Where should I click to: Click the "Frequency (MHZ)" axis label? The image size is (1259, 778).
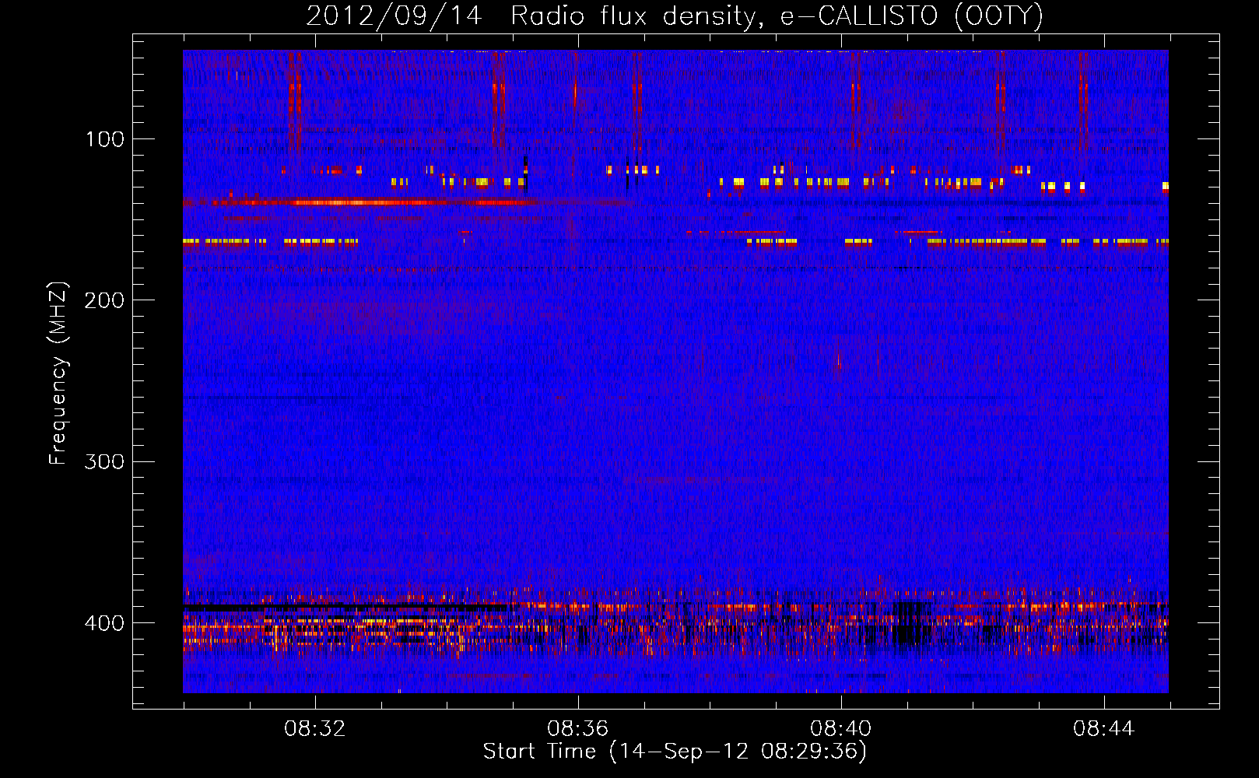[58, 373]
